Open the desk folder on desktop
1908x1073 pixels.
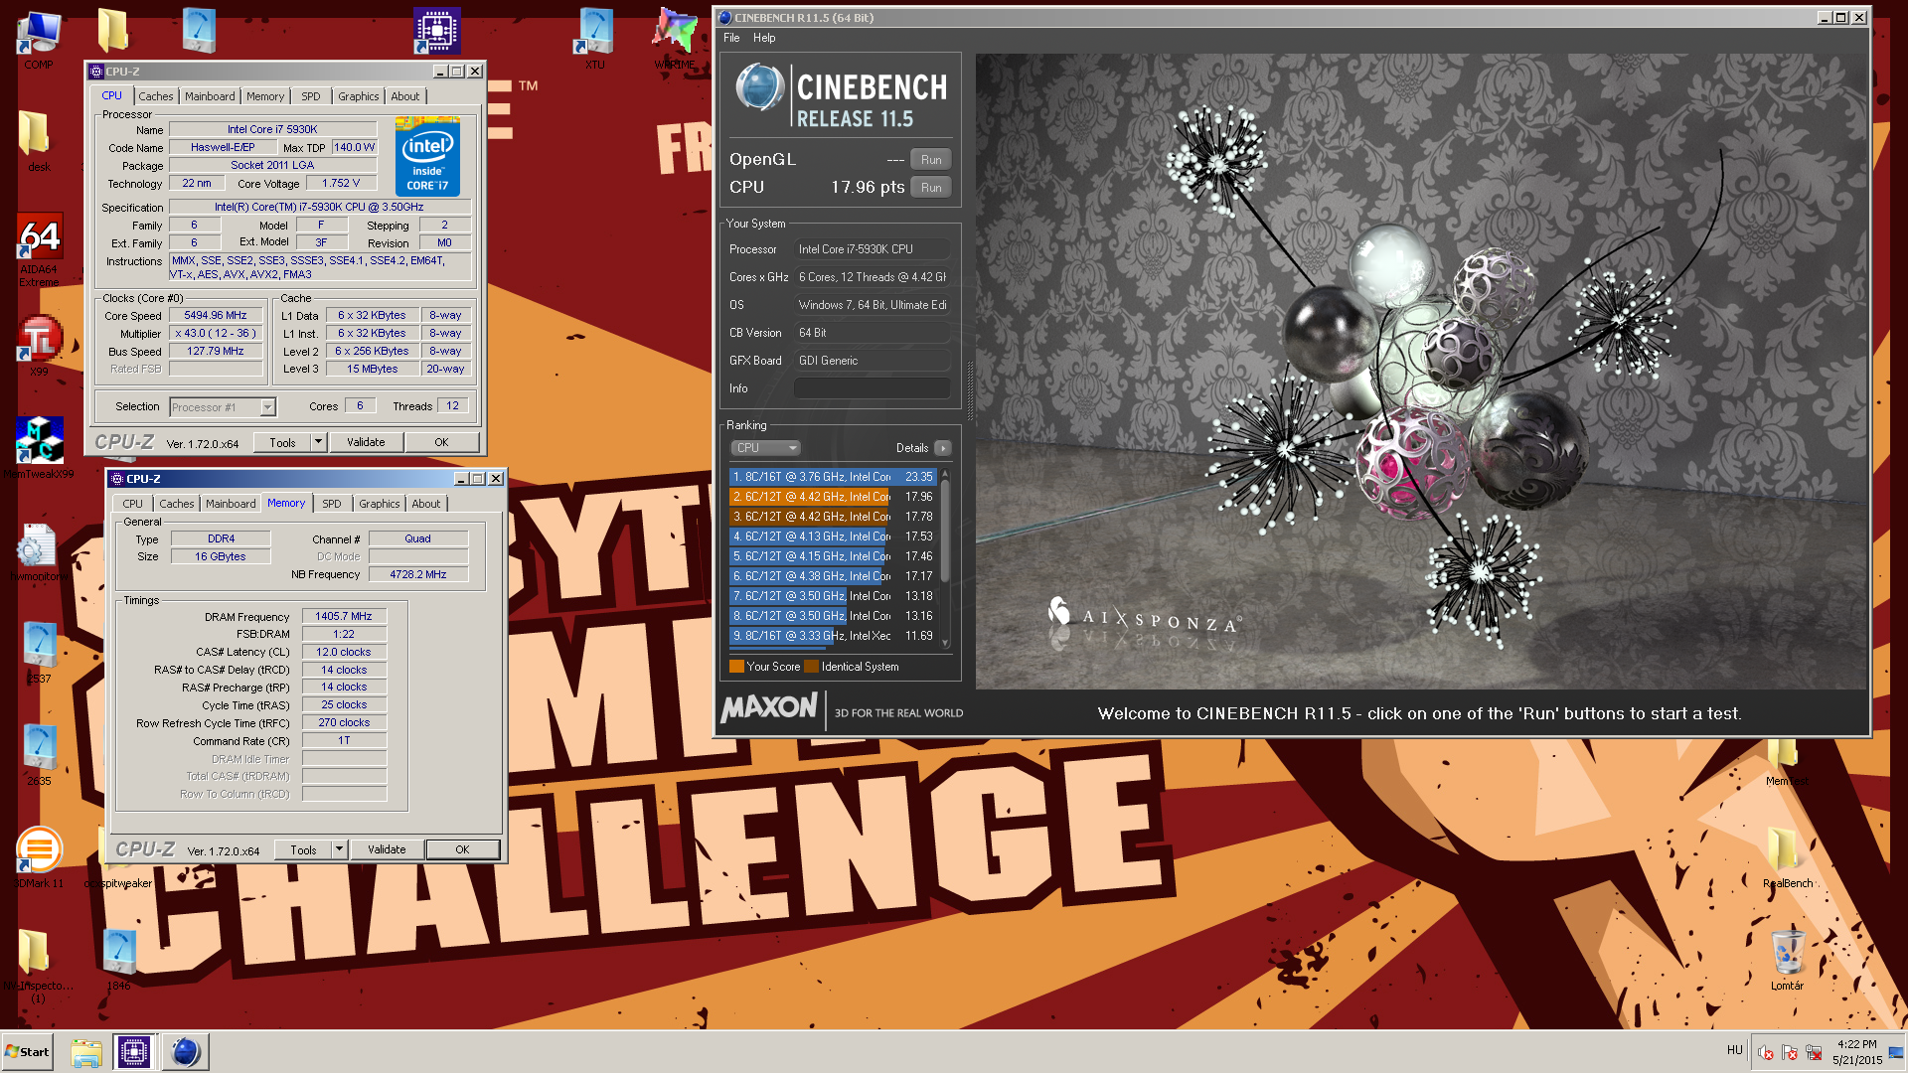38,141
